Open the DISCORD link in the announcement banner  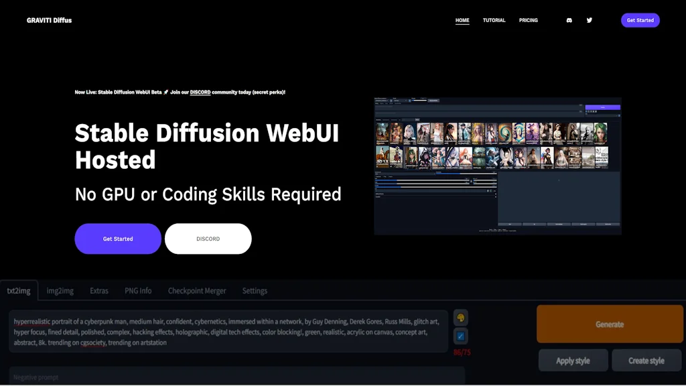click(200, 92)
